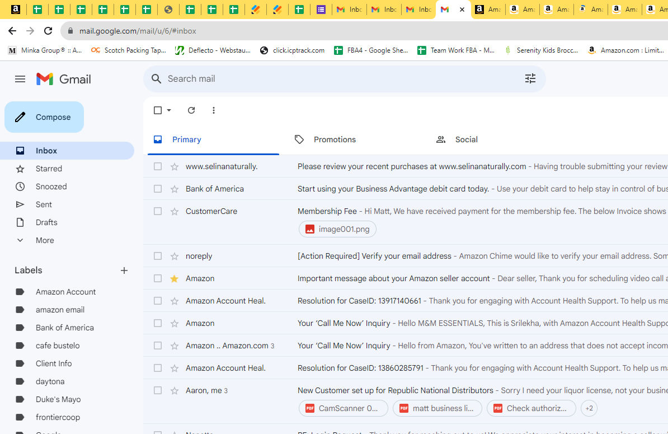
Task: Open the Minka Group bookmark
Action: (45, 50)
